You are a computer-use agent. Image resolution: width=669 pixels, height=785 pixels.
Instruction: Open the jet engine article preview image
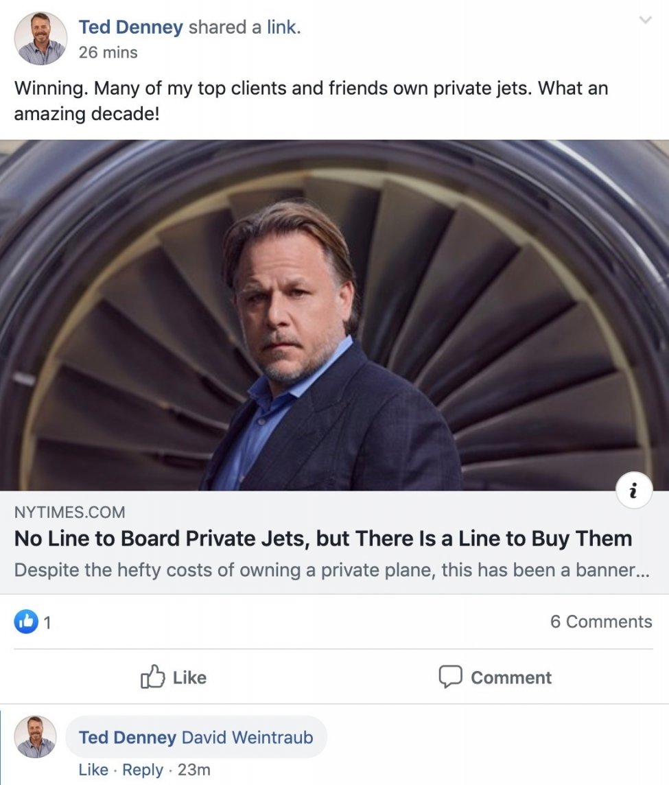[334, 316]
